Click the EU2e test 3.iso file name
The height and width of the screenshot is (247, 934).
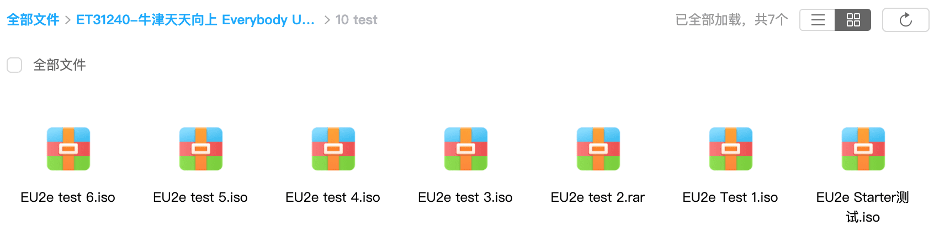pos(465,197)
